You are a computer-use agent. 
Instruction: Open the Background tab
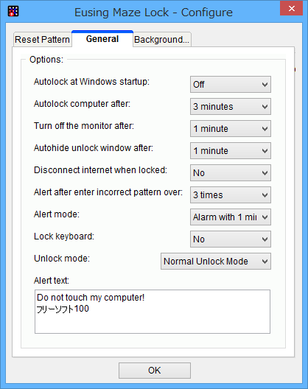162,40
